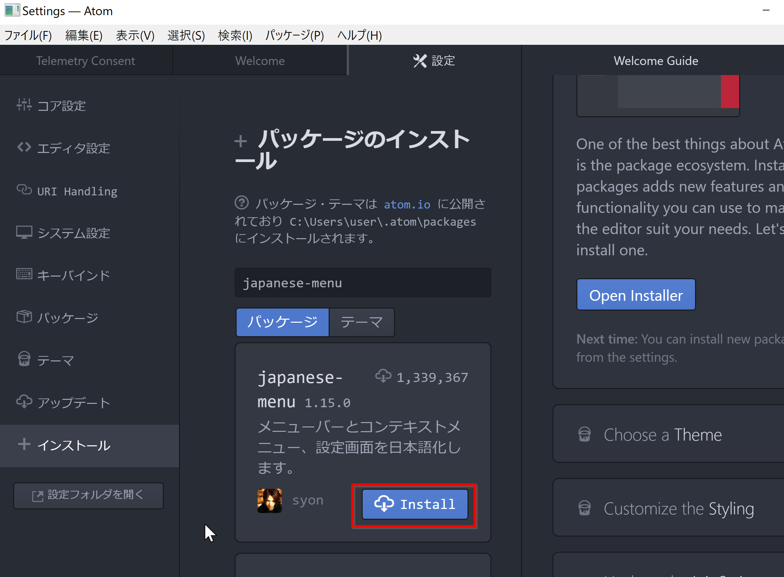Click the help question mark icon
Image resolution: width=784 pixels, height=577 pixels.
[242, 202]
